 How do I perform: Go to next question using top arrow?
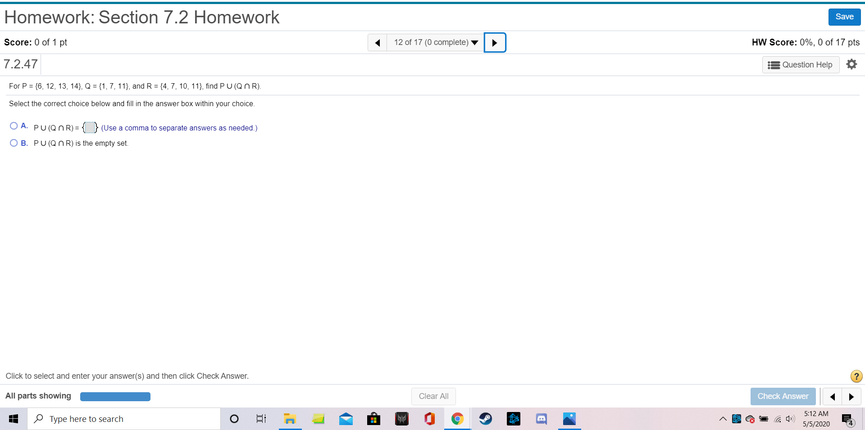[x=495, y=43]
